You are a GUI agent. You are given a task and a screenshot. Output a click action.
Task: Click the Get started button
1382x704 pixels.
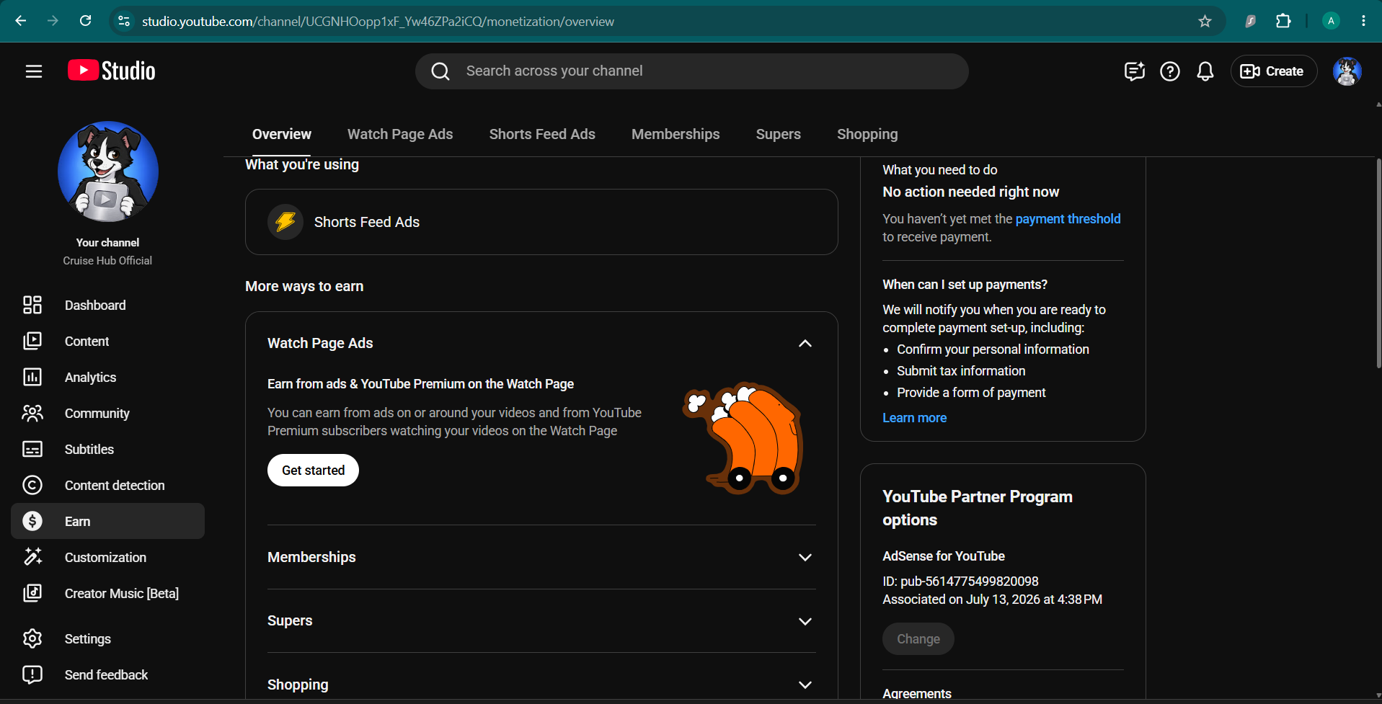tap(313, 470)
